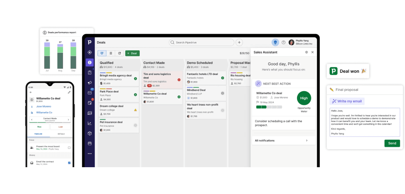Open the Park Place deal card
The width and height of the screenshot is (405, 194).
[x=119, y=95]
